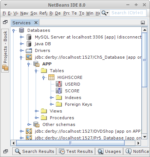Open the Test Results button
This screenshot has width=150, height=157.
[76, 151]
